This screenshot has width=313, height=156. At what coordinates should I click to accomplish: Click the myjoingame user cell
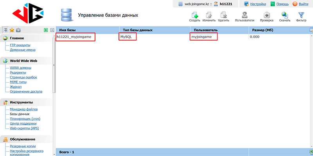click(x=201, y=37)
